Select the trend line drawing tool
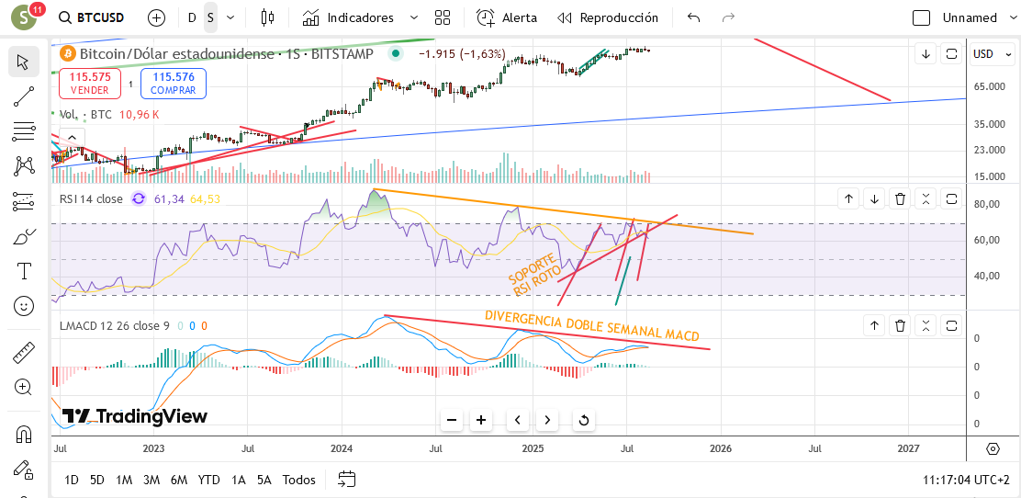 24,97
